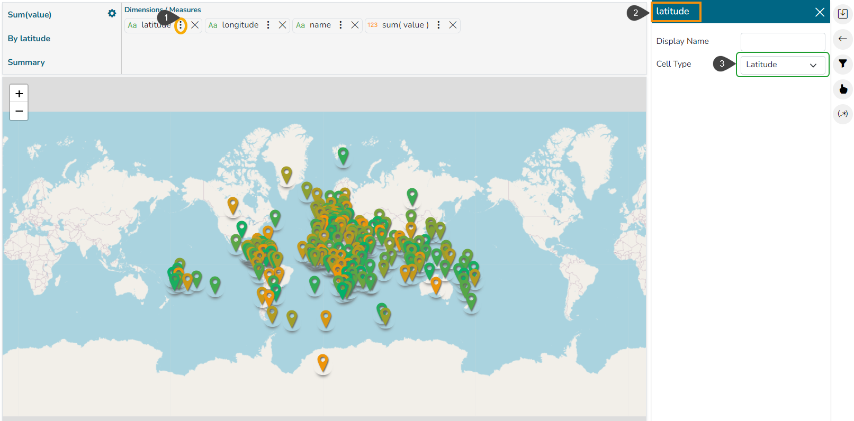This screenshot has height=421, width=854.
Task: Remove the name field chip
Action: [x=355, y=25]
